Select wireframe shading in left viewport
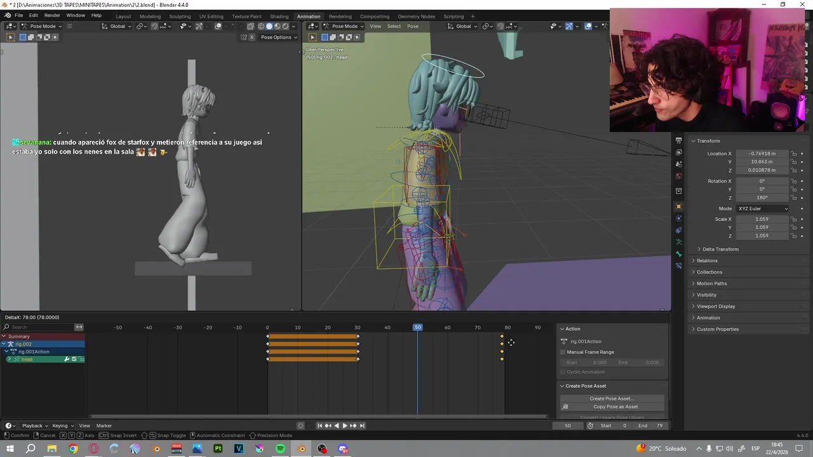 coord(261,26)
